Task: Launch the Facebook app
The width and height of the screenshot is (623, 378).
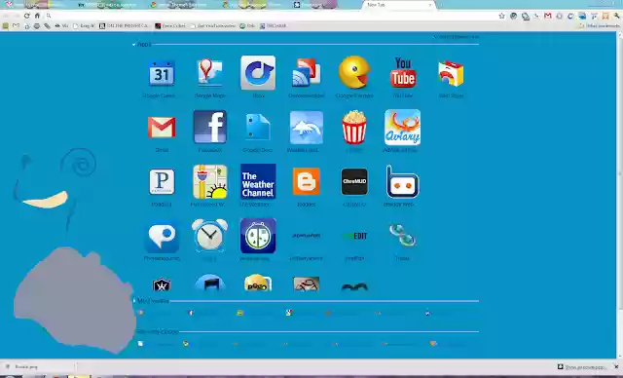Action: [x=210, y=127]
